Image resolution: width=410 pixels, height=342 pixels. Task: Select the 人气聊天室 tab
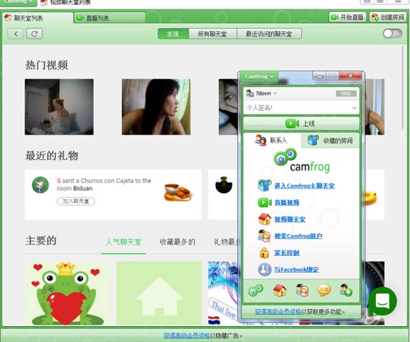(x=123, y=242)
